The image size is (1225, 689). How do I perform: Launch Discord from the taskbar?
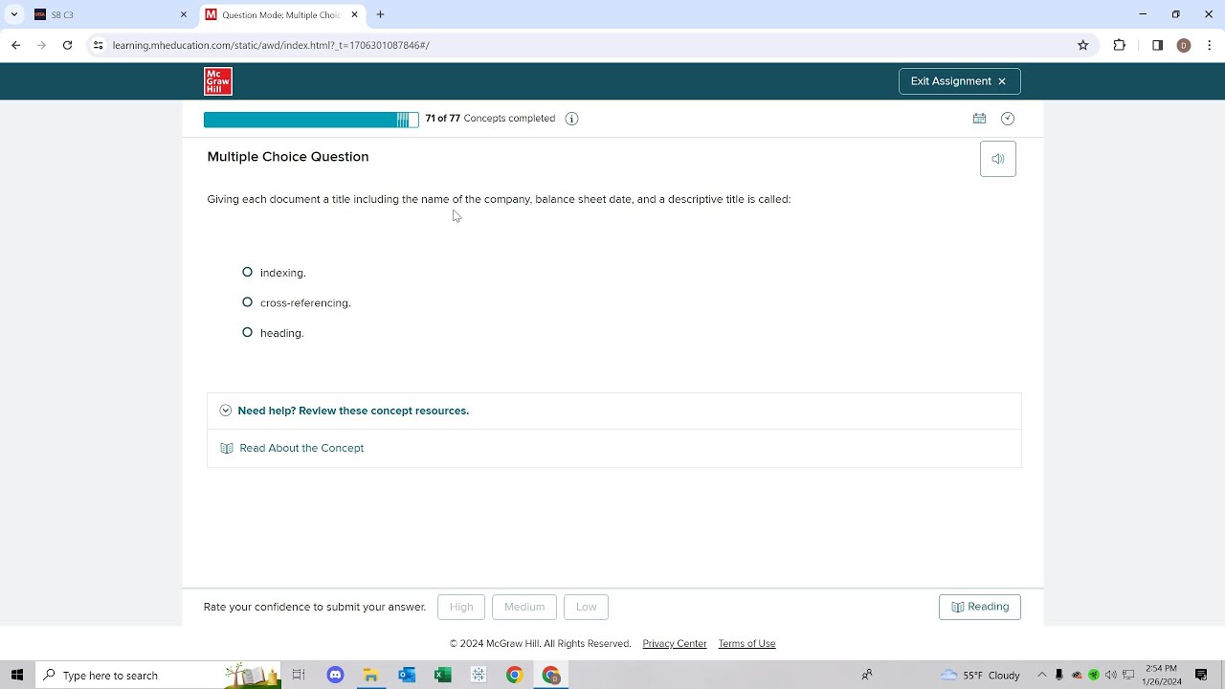335,675
